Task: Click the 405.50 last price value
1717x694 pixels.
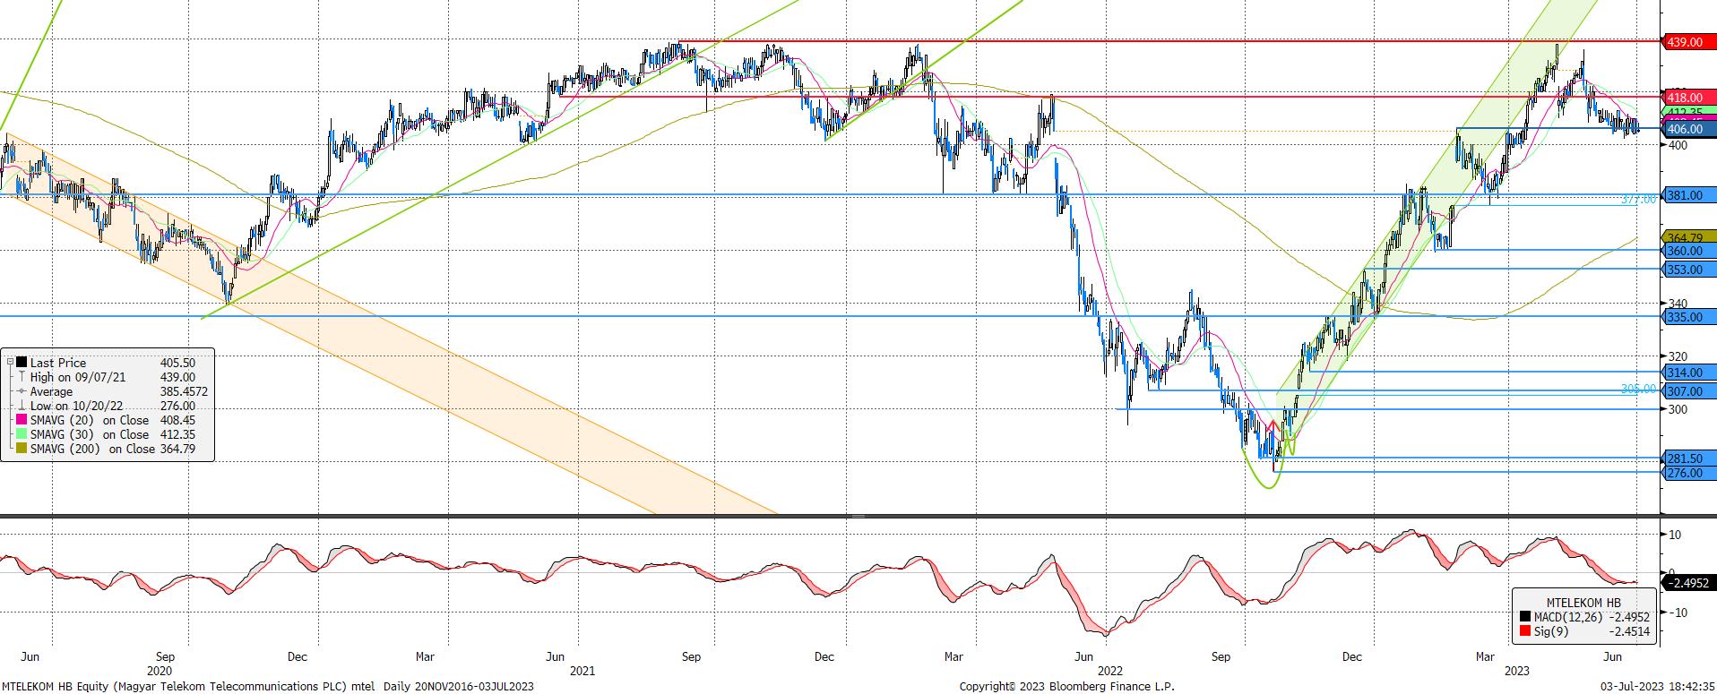Action: coord(177,363)
